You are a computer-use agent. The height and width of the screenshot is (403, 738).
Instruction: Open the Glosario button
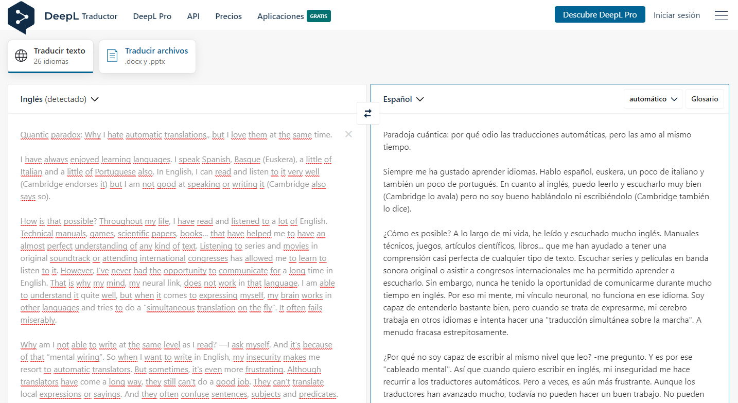tap(705, 99)
